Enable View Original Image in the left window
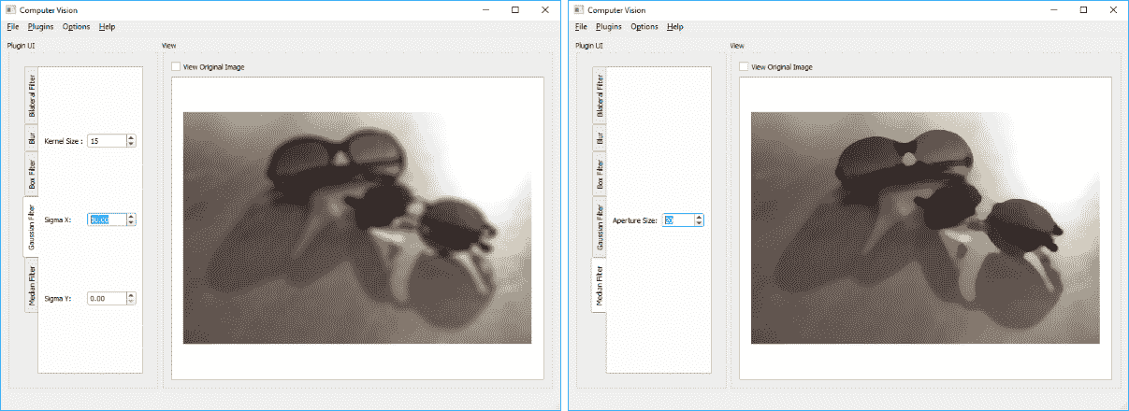Screen dimensions: 1129x411 tap(177, 66)
